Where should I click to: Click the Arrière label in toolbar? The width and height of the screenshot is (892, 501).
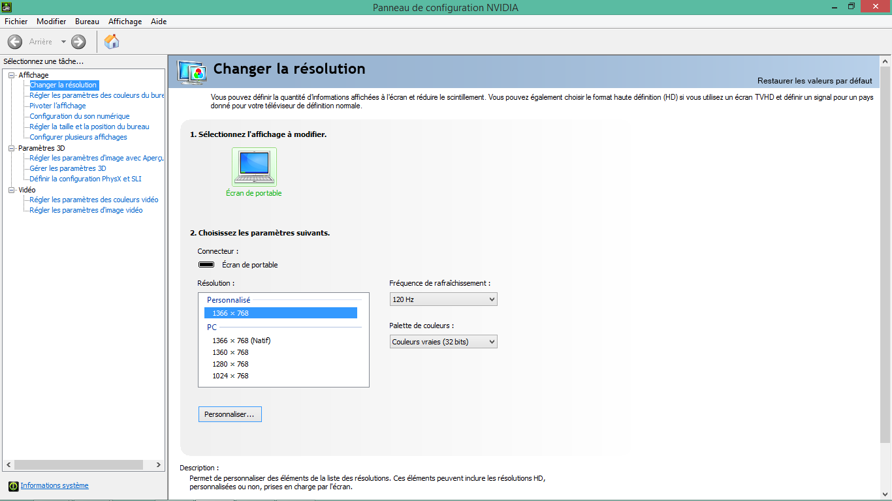40,42
